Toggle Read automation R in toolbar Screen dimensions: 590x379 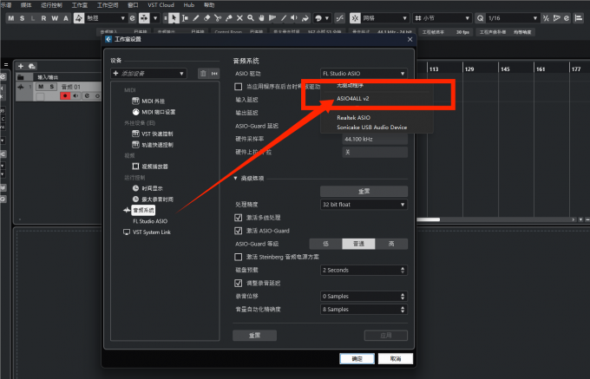click(43, 18)
